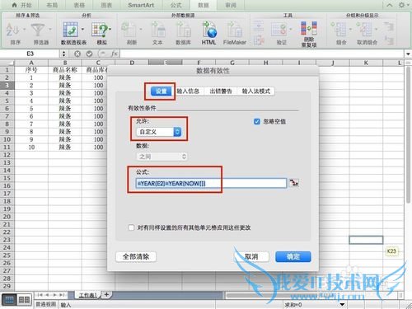This screenshot has height=309, width=412.
Task: Click Remove Duplicates (删除重复项) icon
Action: (309, 29)
